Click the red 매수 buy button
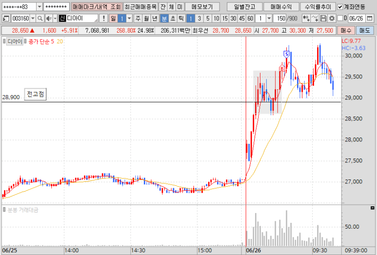Viewport: 377px width, 255px height. coord(346,31)
